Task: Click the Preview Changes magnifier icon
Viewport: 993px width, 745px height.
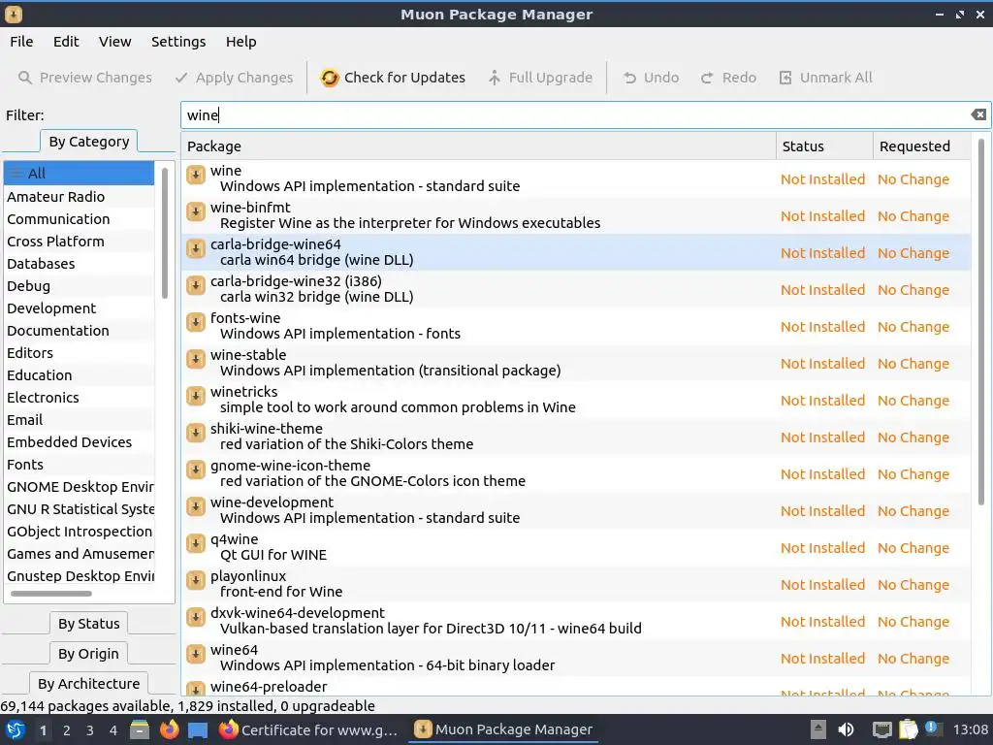Action: (x=24, y=78)
